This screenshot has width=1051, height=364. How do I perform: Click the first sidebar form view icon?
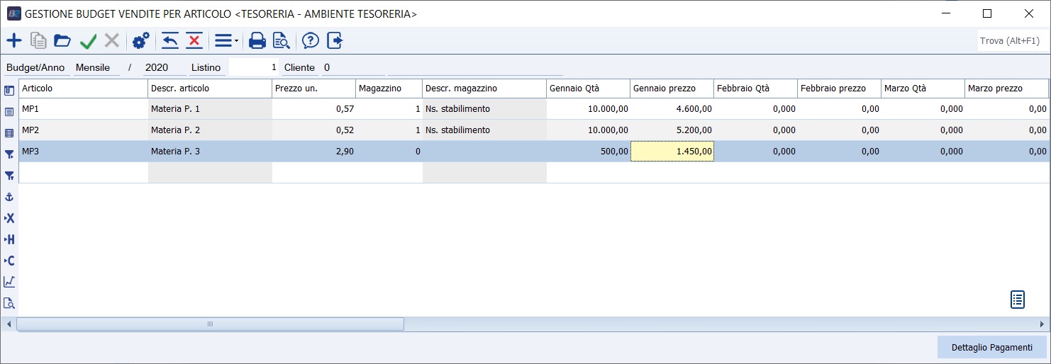pyautogui.click(x=9, y=91)
